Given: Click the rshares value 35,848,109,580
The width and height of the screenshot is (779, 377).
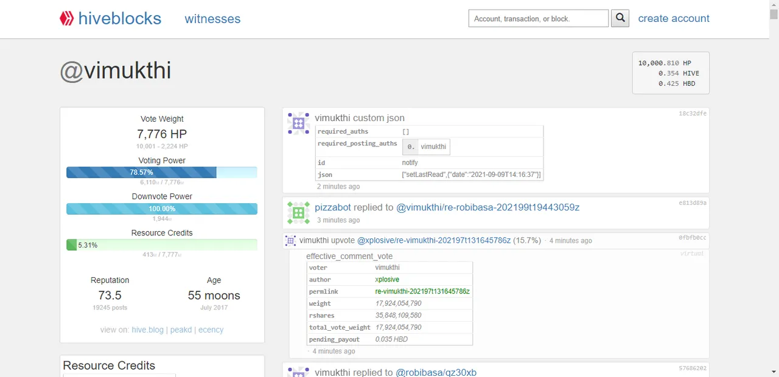Looking at the screenshot, I should (x=399, y=315).
